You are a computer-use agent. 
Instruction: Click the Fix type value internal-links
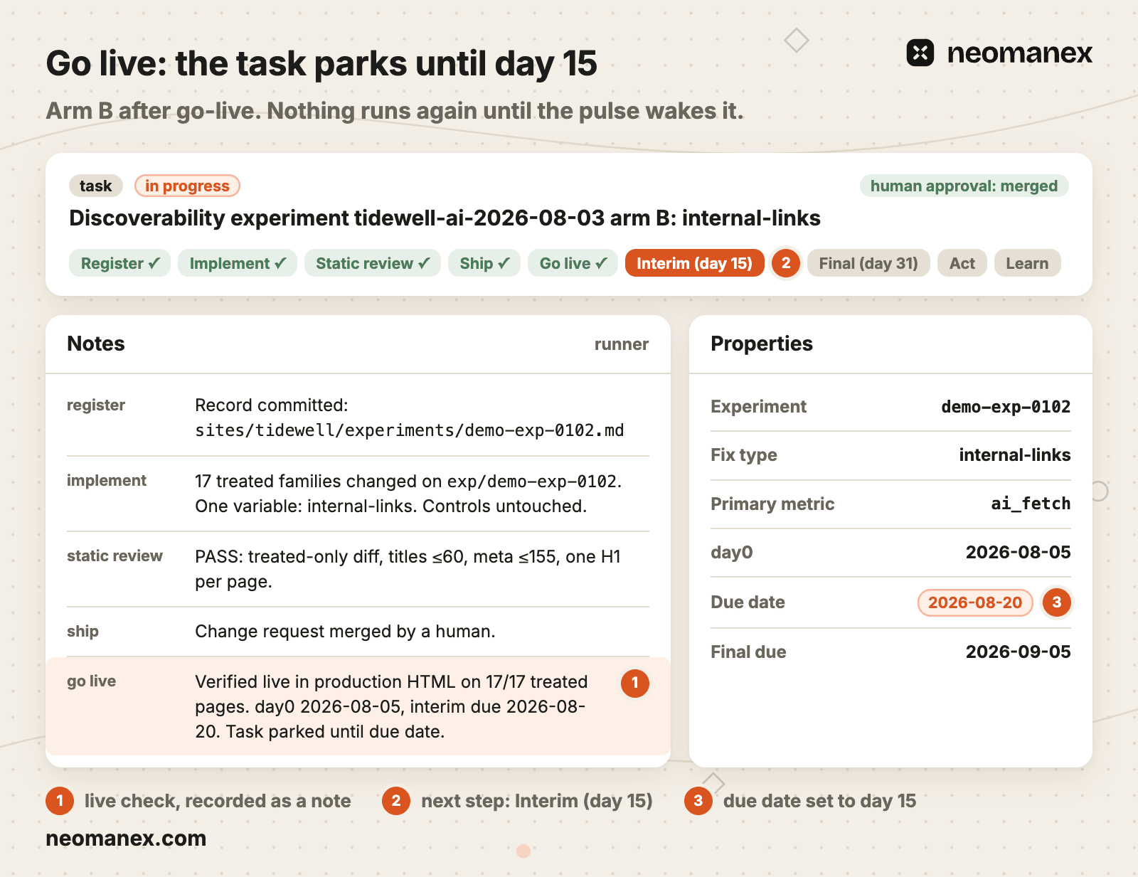tap(1015, 455)
